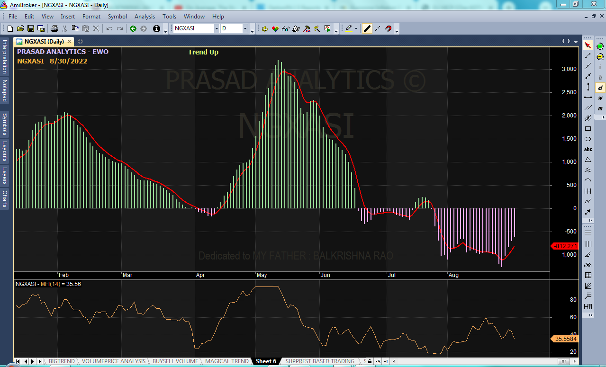
Task: Click the green zoom in magnifier
Action: [600, 46]
